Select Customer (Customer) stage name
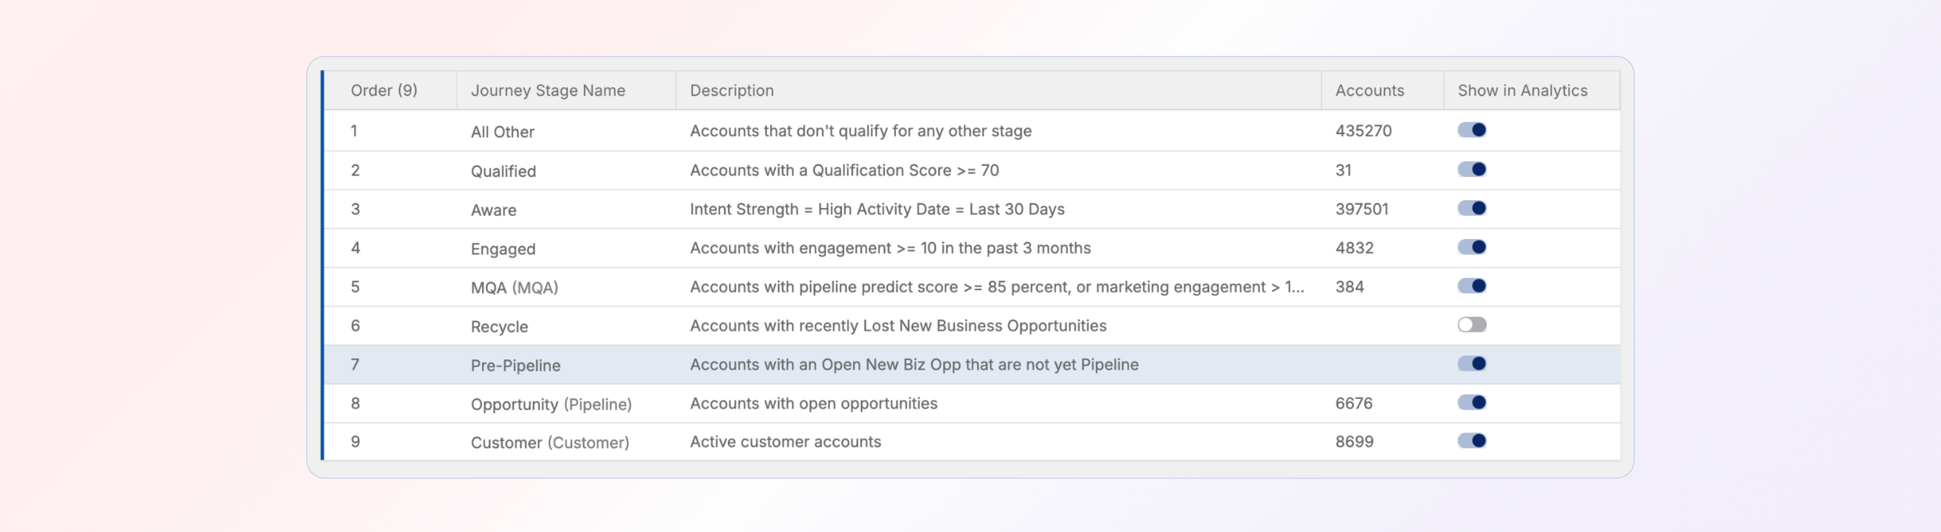The width and height of the screenshot is (1941, 532). point(549,443)
